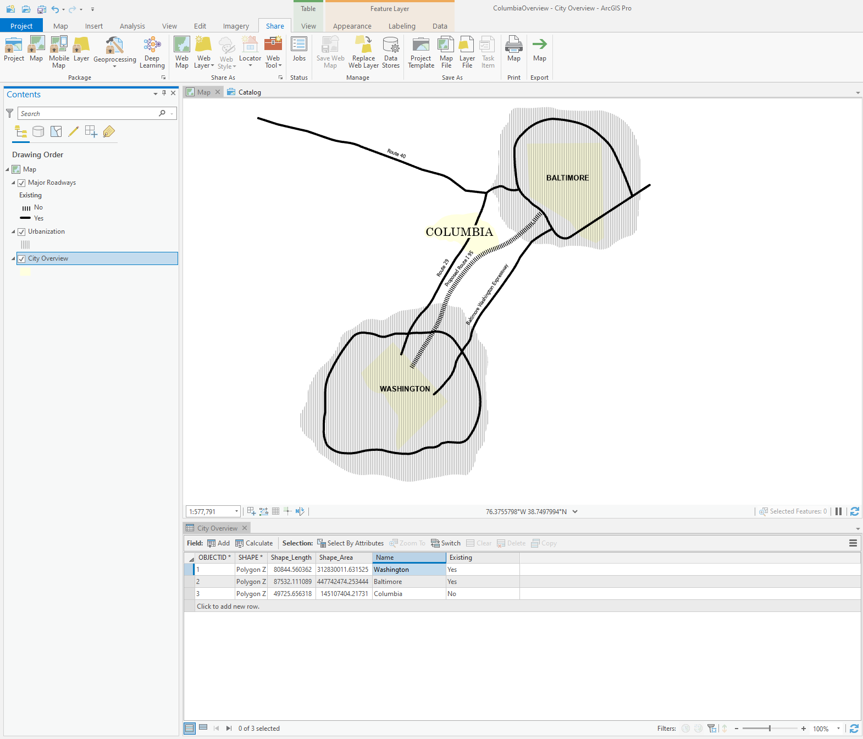Toggle the Urbanization layer visibility checkbox
863x739 pixels.
click(x=21, y=232)
